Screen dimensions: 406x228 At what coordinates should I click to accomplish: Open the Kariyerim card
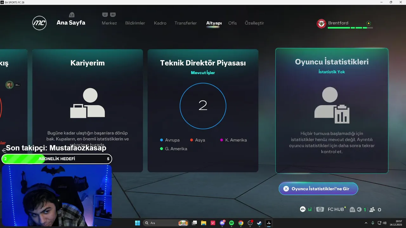[88, 111]
